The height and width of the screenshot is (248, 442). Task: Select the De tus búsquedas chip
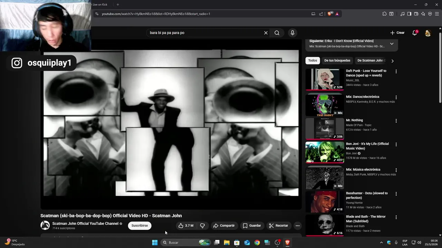[x=337, y=61]
